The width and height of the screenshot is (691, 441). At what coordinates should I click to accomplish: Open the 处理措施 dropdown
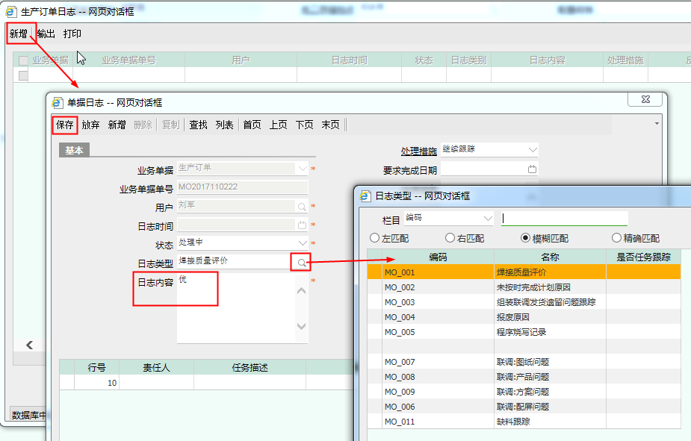(532, 149)
